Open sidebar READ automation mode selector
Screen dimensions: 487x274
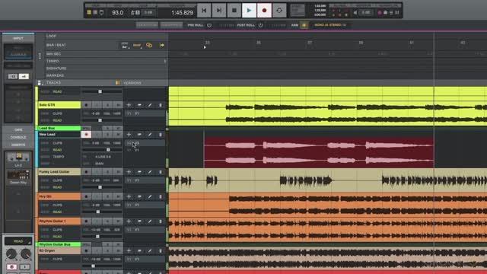18,241
